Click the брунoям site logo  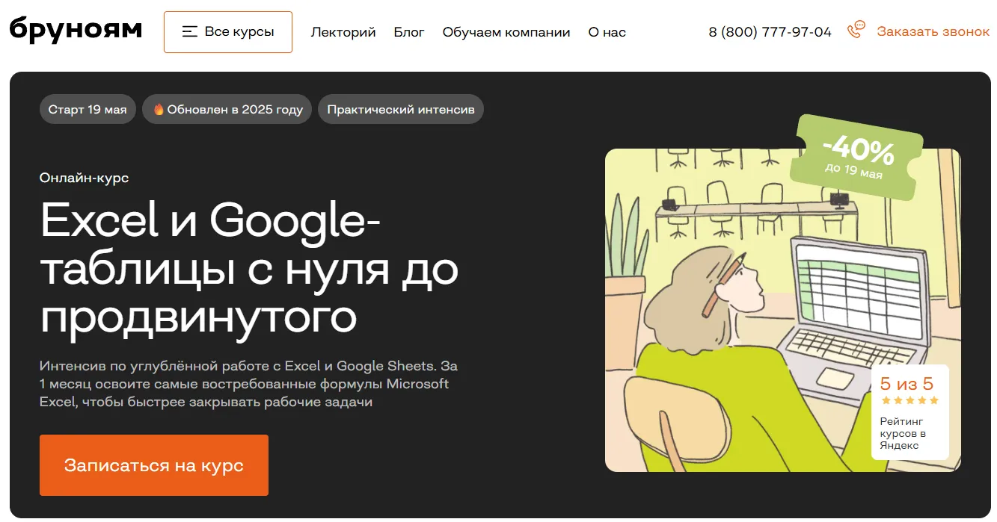tap(76, 29)
